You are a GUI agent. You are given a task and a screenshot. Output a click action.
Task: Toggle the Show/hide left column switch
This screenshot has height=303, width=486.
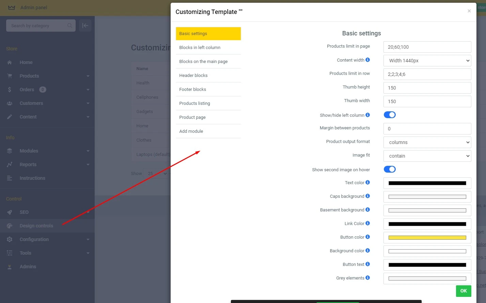pyautogui.click(x=390, y=115)
